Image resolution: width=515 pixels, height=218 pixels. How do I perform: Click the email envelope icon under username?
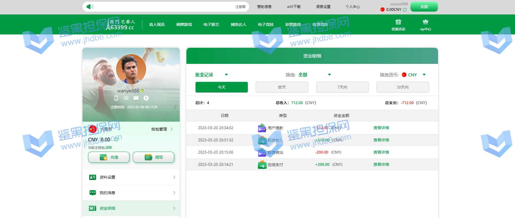126,98
